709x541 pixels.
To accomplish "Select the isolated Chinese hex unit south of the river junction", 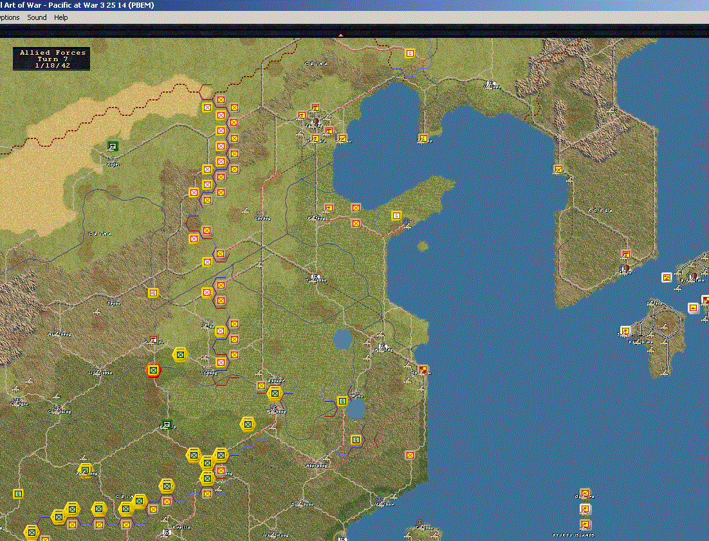I will (x=247, y=424).
